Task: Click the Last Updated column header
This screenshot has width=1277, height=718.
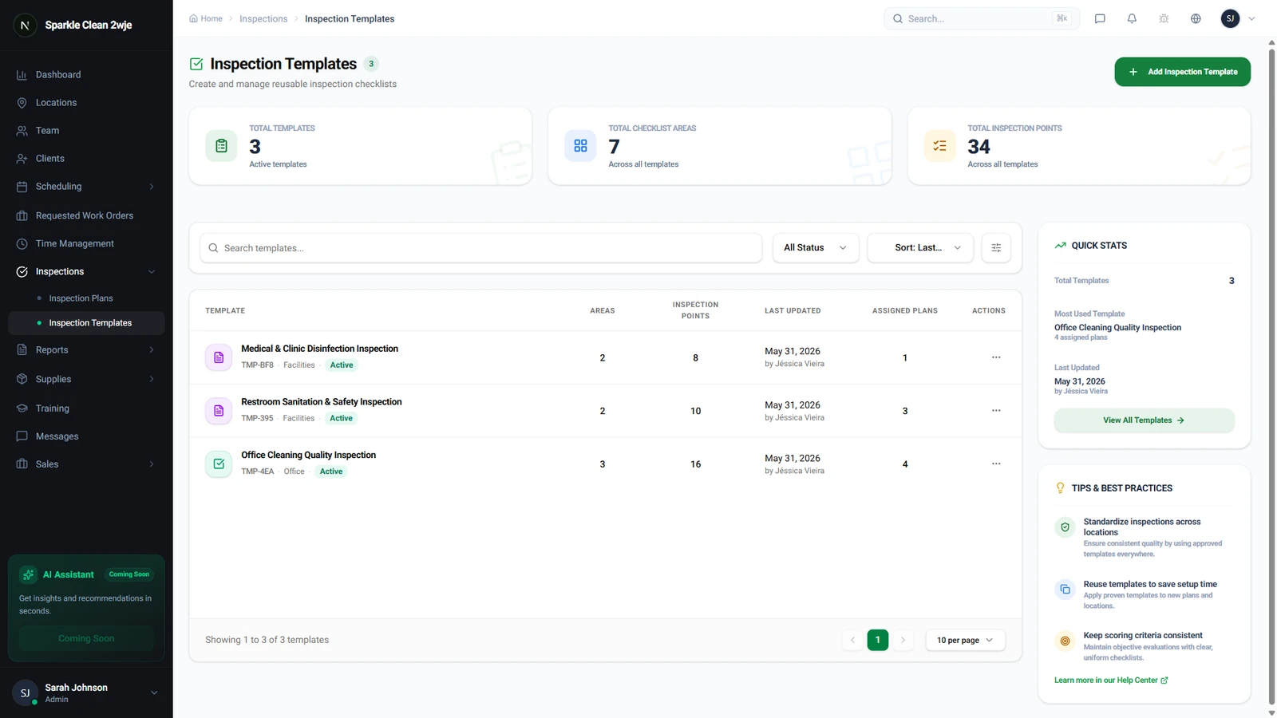Action: (x=793, y=310)
